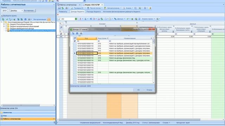Click the tree icon in the Доходы dialog toolbar
Image resolution: width=225 pixels, height=126 pixels.
point(73,33)
